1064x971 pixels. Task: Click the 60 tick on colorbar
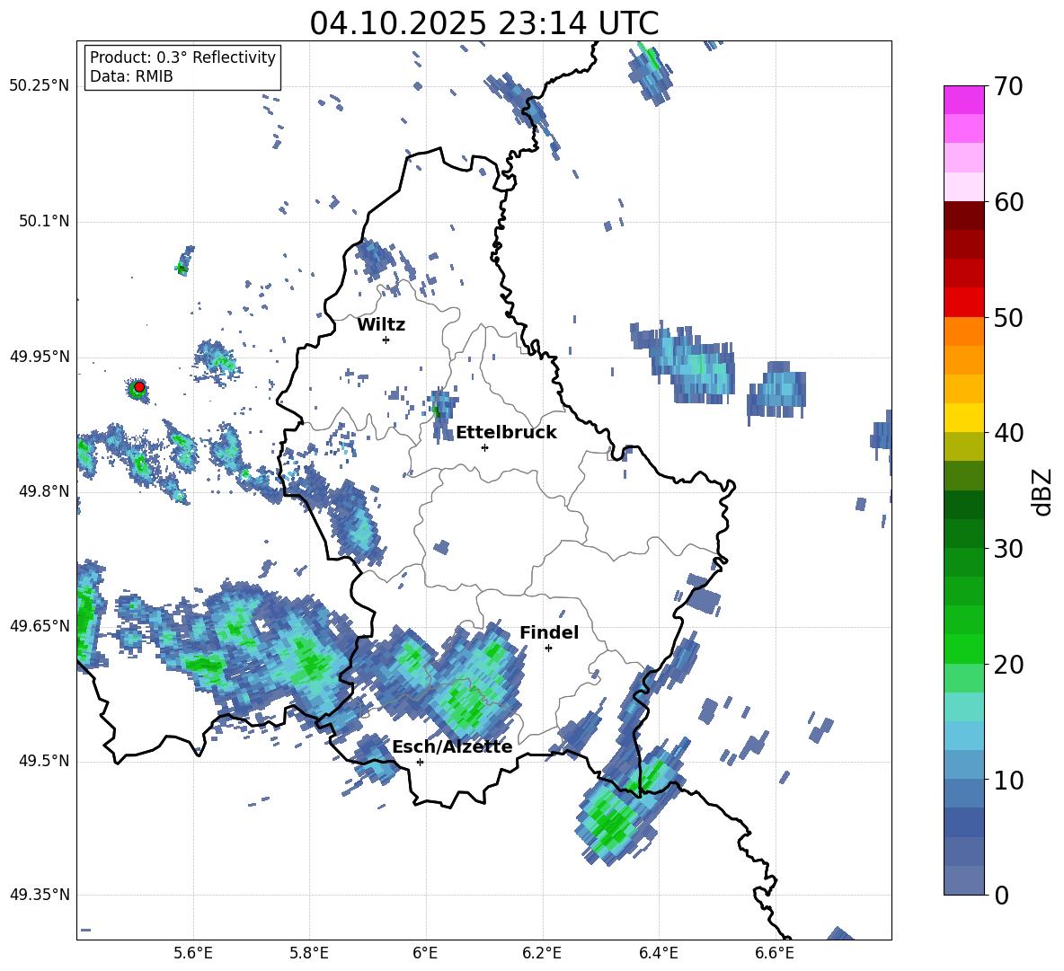1008,202
